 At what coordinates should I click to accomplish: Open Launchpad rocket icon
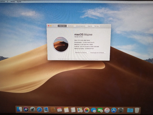[33, 109]
